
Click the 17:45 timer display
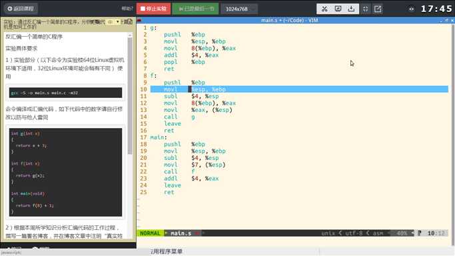coord(436,9)
